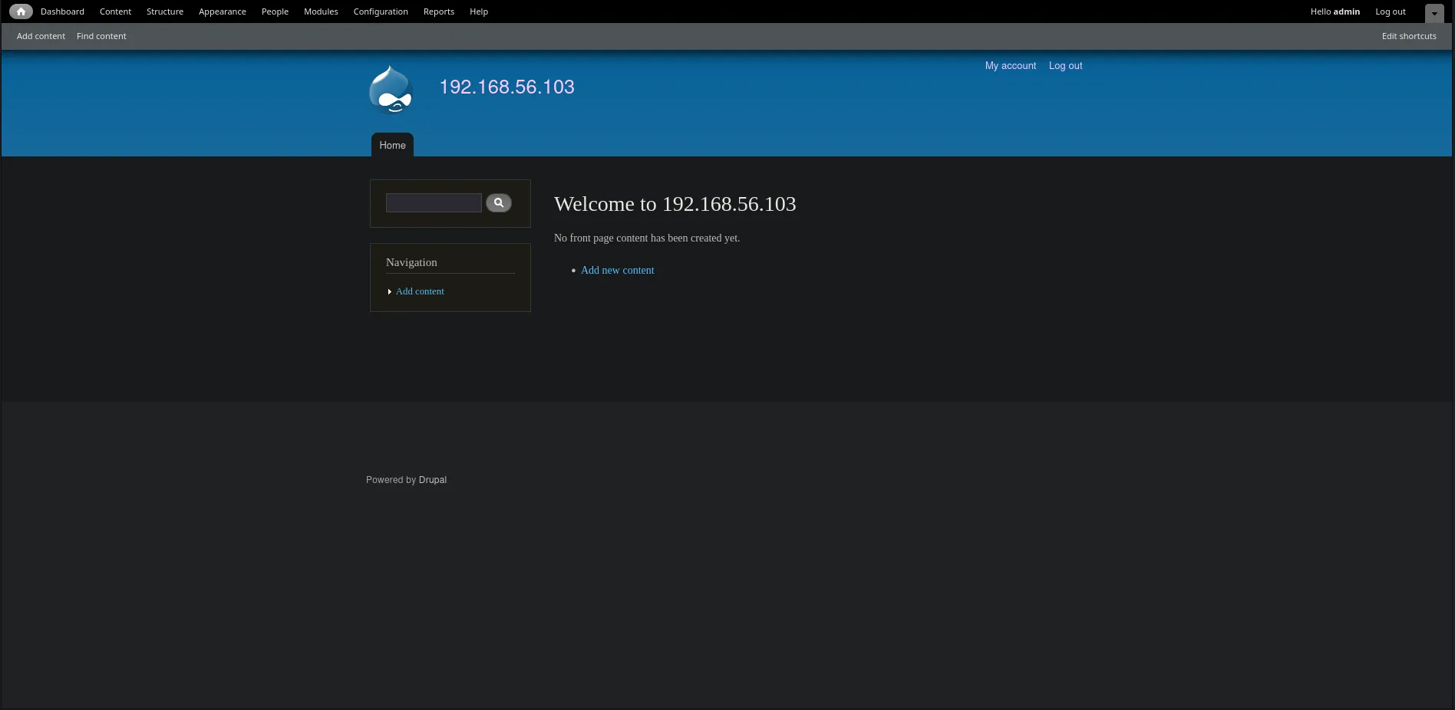Click the magnifier search button
Screen dimensions: 1455x710
click(x=499, y=202)
